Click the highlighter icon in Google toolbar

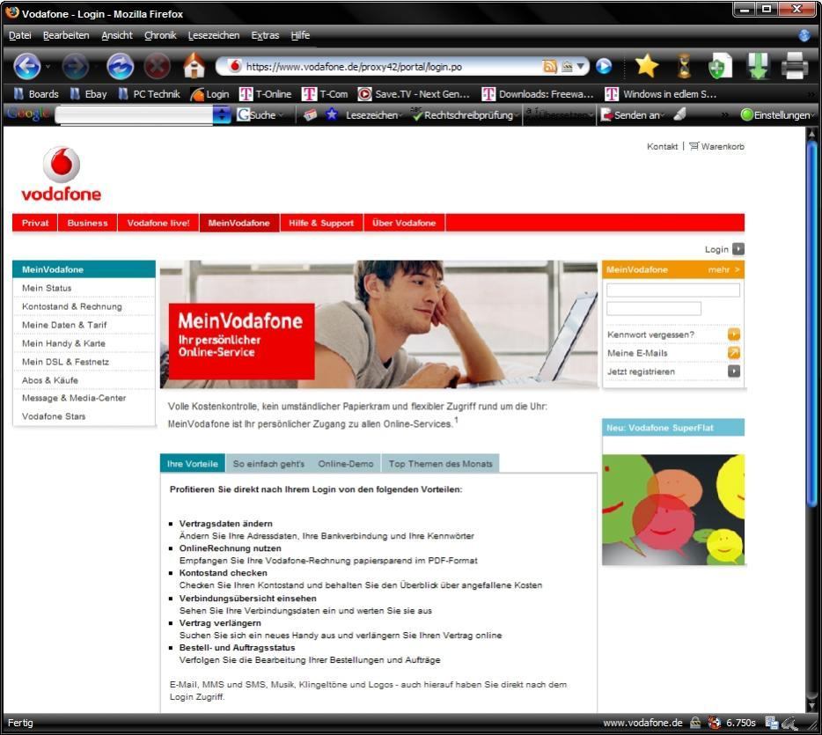(680, 114)
